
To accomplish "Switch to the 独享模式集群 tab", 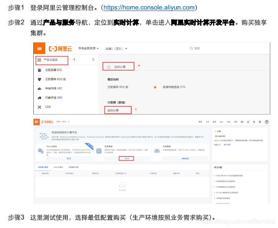I will tap(43, 167).
